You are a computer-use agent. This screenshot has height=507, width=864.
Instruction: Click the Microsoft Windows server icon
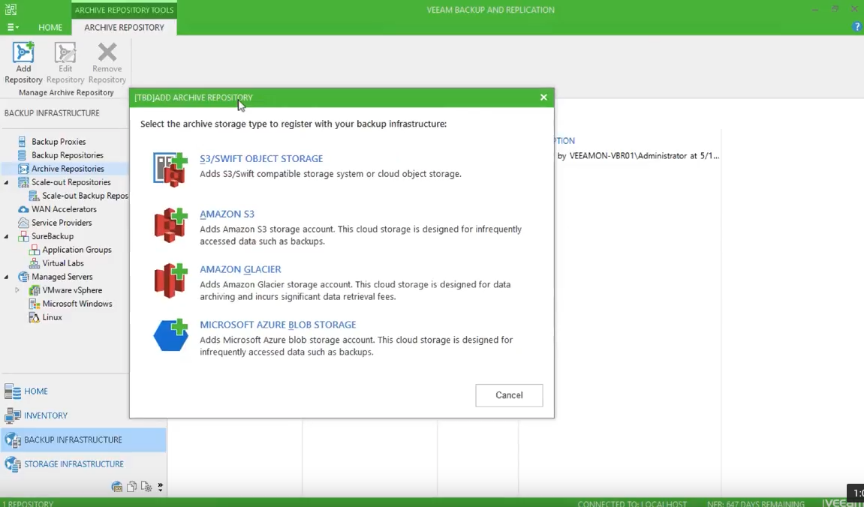pyautogui.click(x=34, y=303)
